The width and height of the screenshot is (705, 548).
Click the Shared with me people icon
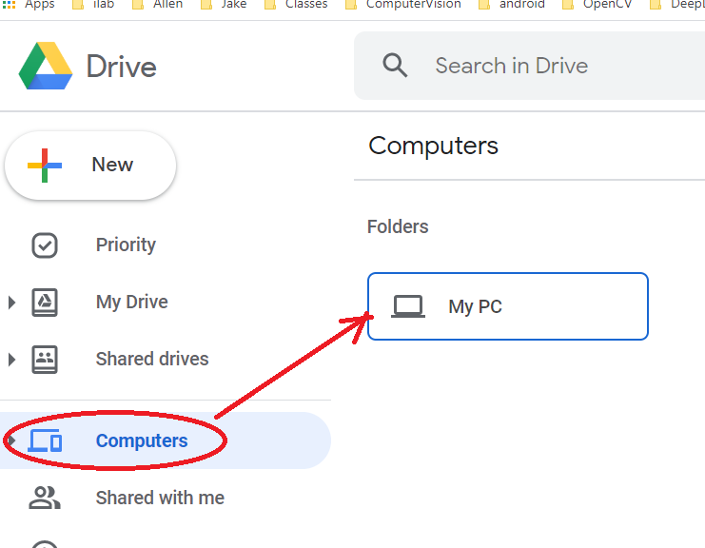(x=45, y=498)
